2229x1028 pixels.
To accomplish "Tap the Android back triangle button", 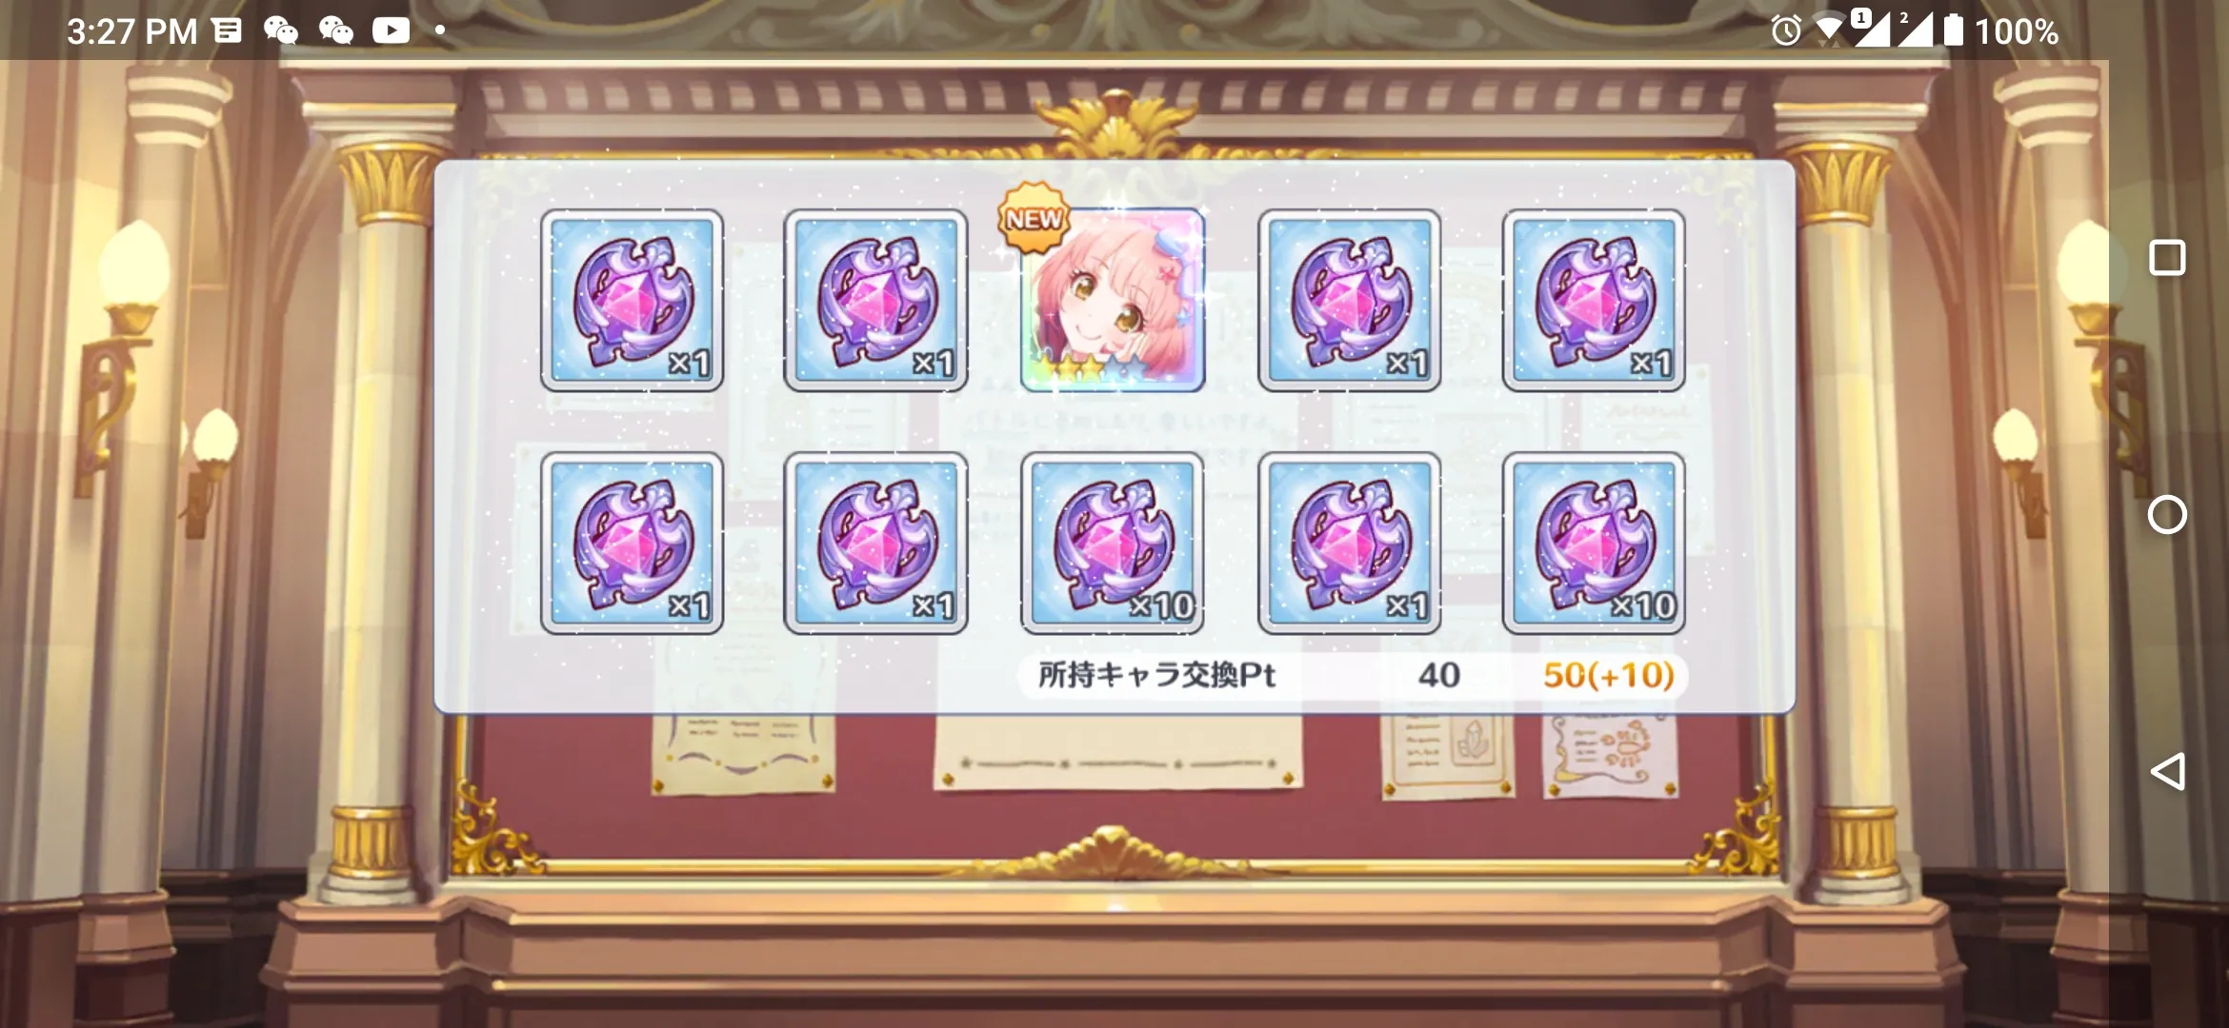I will point(2167,771).
